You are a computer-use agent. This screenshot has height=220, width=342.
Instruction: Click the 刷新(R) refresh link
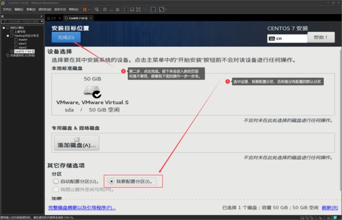point(330,207)
